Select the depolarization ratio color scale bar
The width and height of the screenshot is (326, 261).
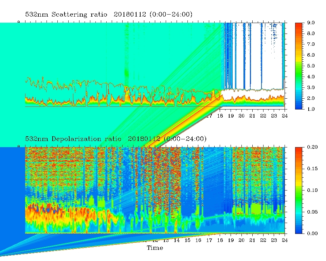(299, 190)
